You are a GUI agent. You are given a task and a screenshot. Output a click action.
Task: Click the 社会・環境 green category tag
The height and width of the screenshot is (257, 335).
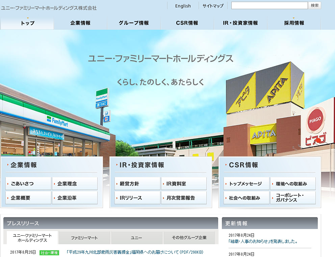coord(49,253)
